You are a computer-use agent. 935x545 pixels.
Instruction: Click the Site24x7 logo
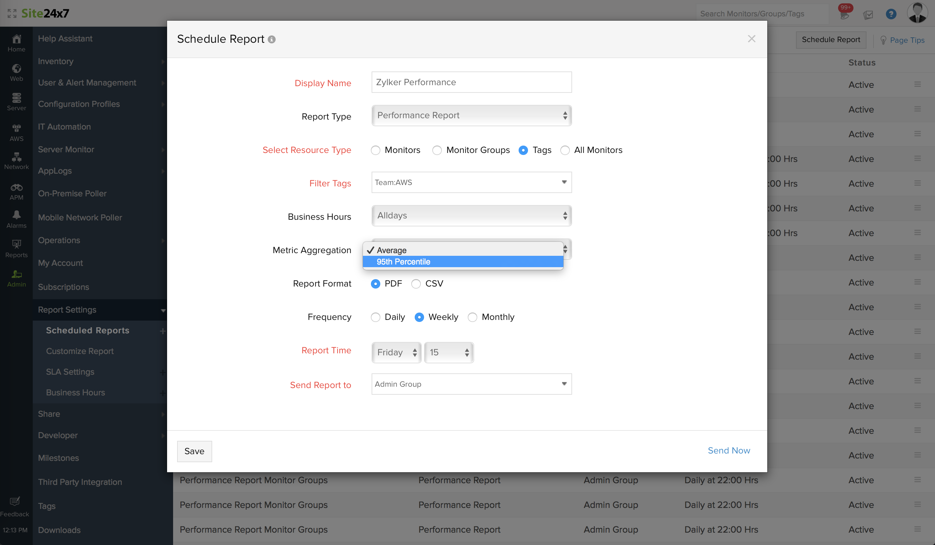tap(45, 13)
